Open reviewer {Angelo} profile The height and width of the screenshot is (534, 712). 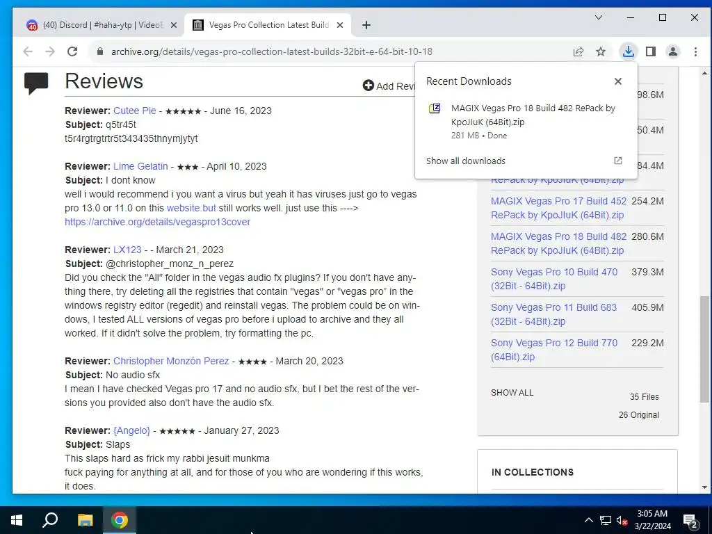tap(131, 430)
